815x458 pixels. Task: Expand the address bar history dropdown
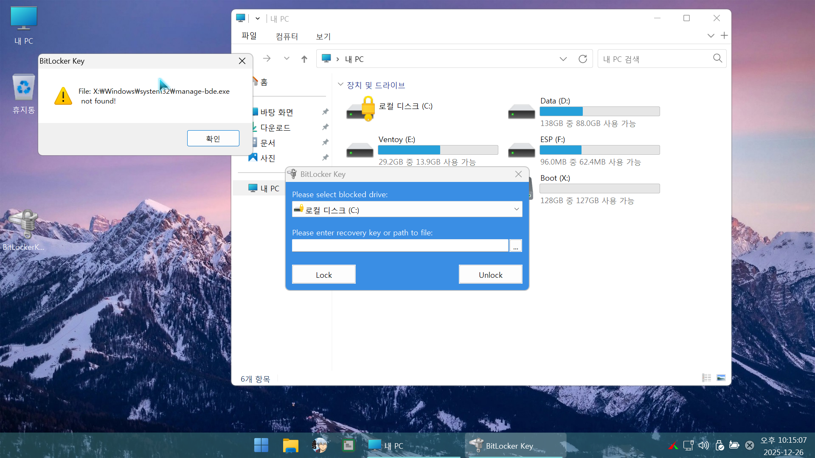563,59
